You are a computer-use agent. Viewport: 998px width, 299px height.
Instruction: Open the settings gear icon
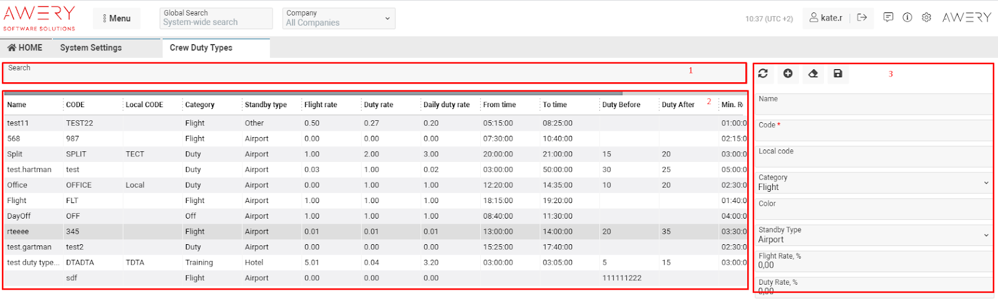[926, 17]
